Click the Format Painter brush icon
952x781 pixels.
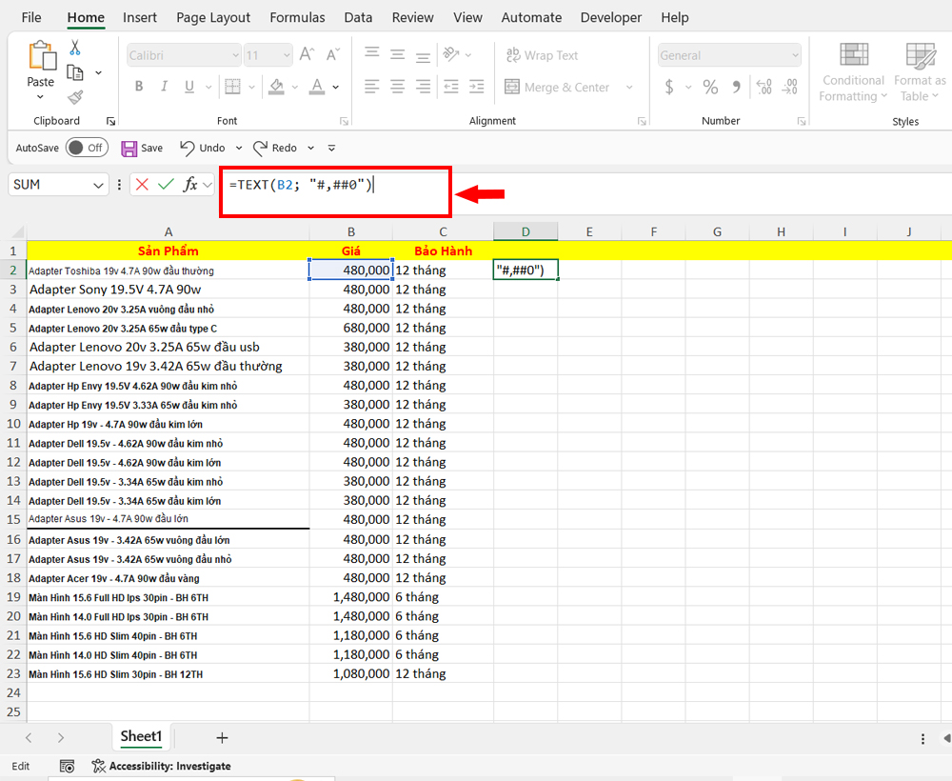point(75,96)
